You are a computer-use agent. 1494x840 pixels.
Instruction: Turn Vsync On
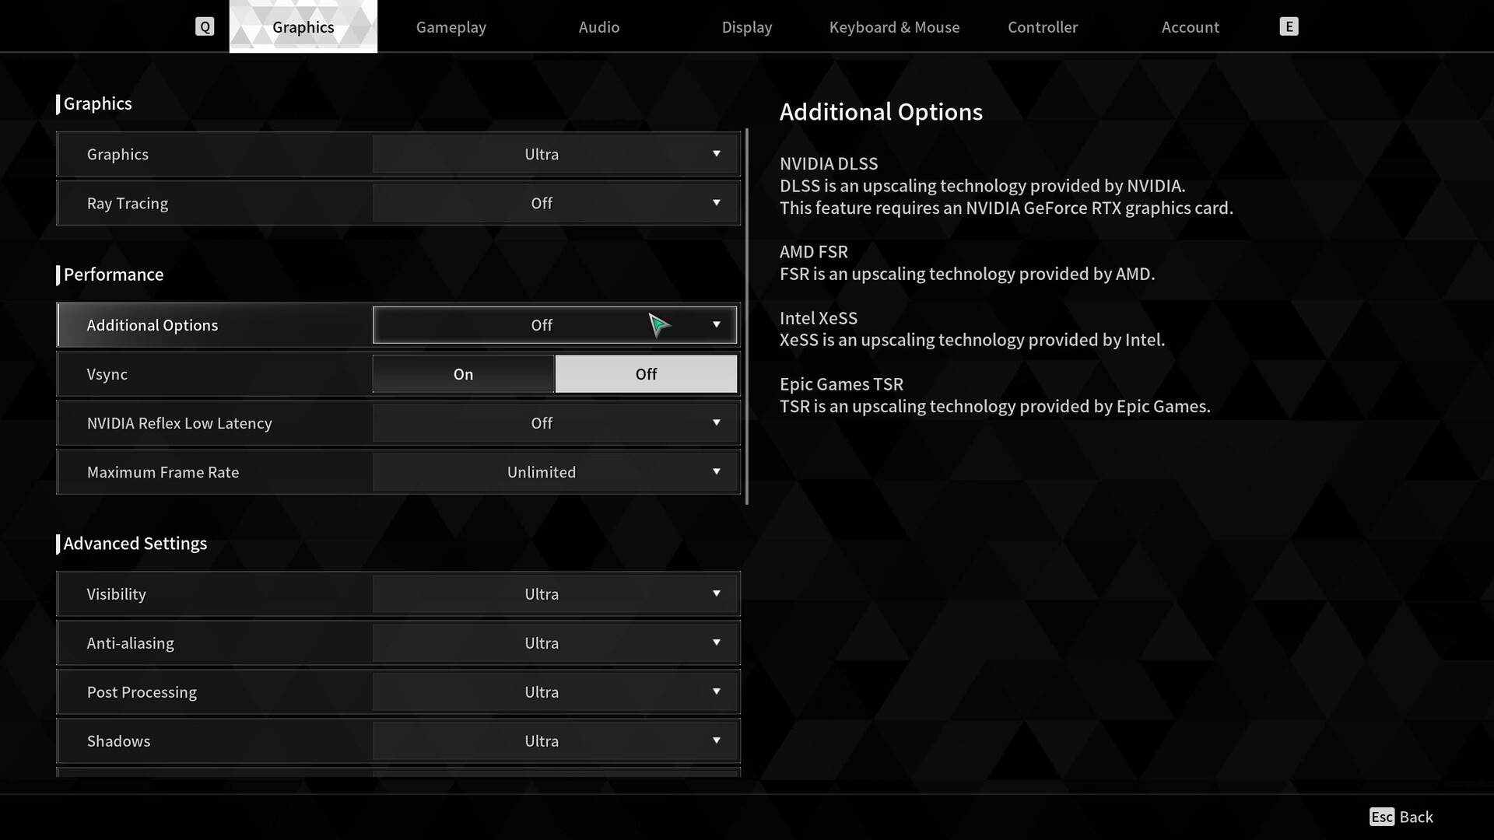(463, 374)
